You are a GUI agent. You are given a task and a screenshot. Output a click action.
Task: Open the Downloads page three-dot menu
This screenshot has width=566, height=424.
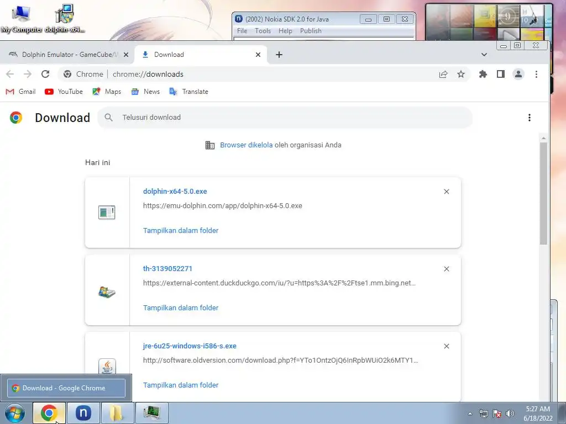pyautogui.click(x=529, y=118)
